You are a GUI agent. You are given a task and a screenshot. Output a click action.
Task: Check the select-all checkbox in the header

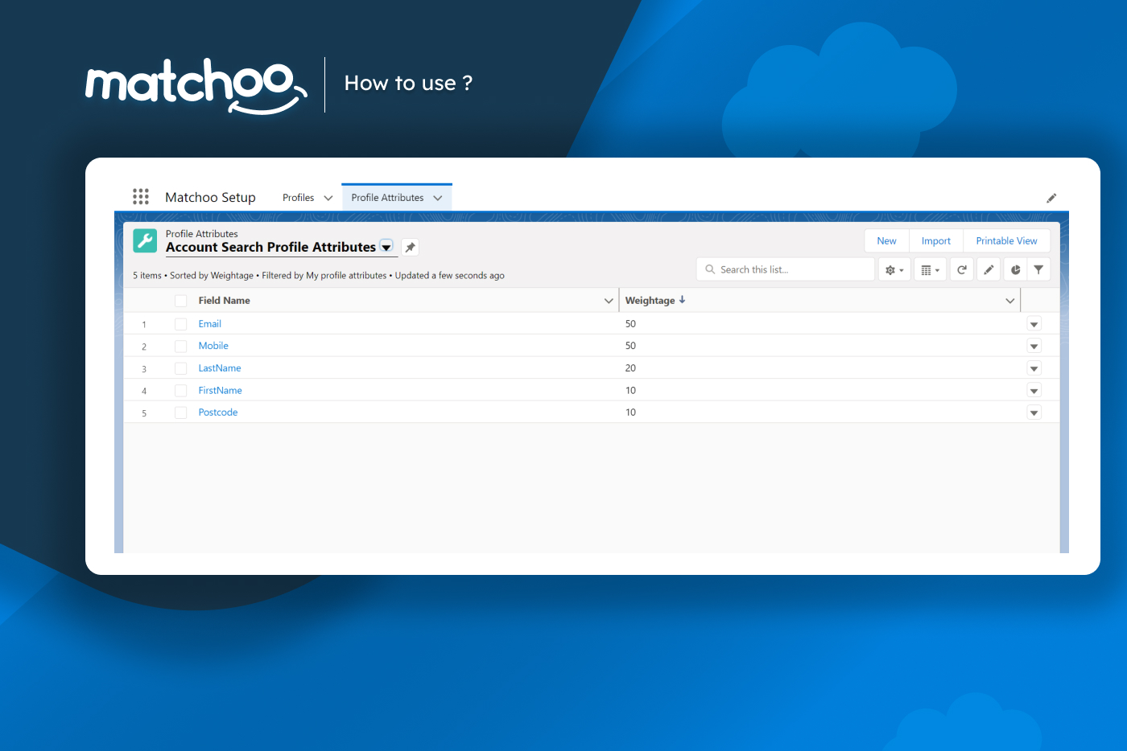coord(180,300)
